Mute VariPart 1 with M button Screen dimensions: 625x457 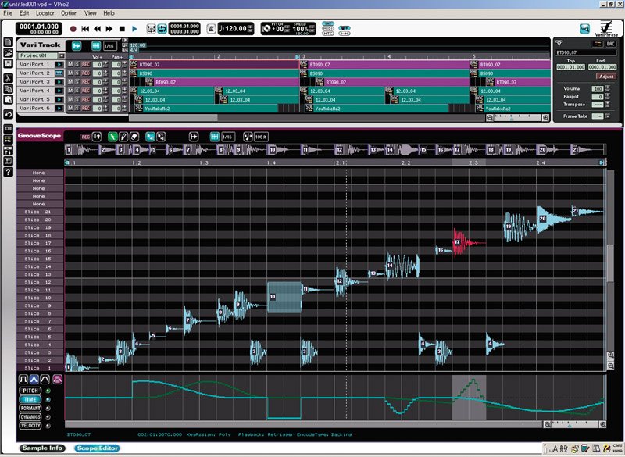pos(70,64)
